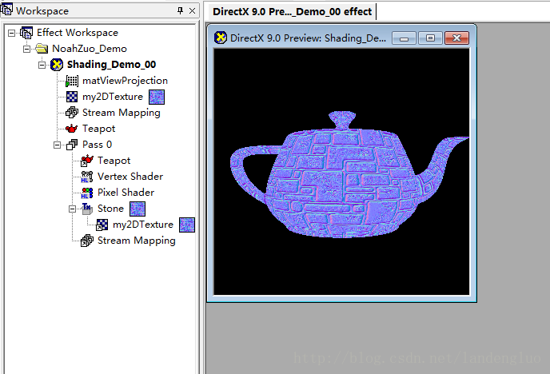
Task: Select the Stream Mapping label under Pass 0
Action: pyautogui.click(x=137, y=241)
